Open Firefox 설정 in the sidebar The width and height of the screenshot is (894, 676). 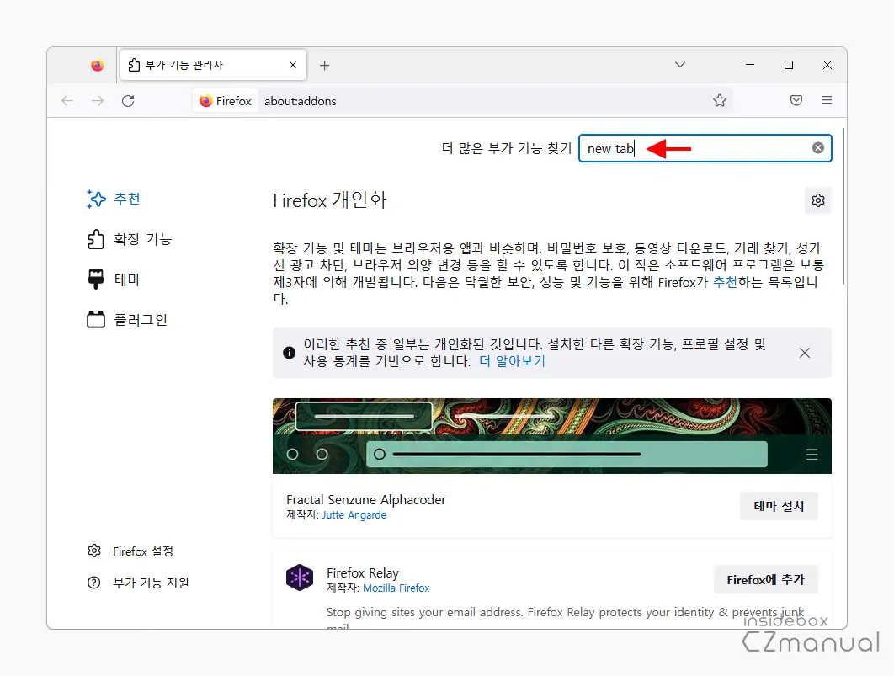[x=130, y=551]
